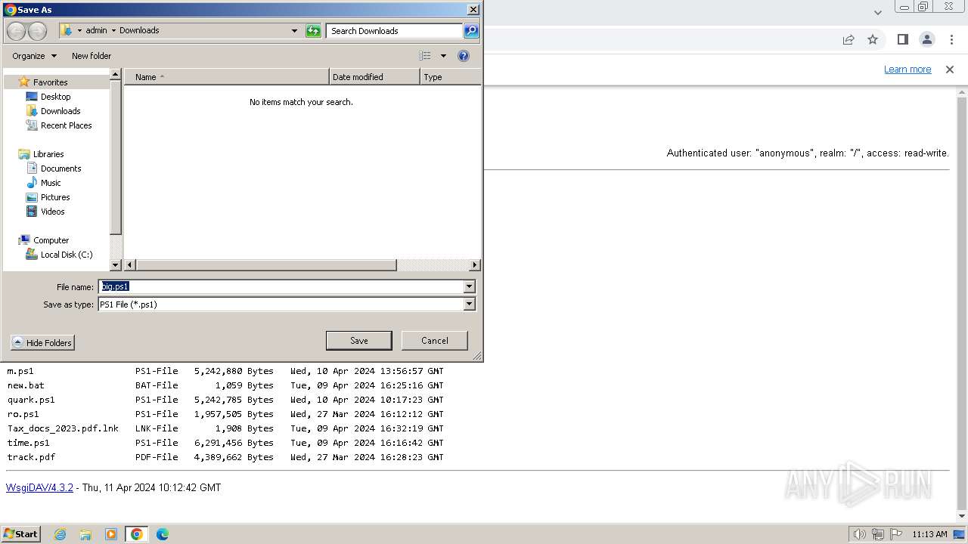This screenshot has height=544, width=968.
Task: Open the Documents library
Action: coord(60,168)
